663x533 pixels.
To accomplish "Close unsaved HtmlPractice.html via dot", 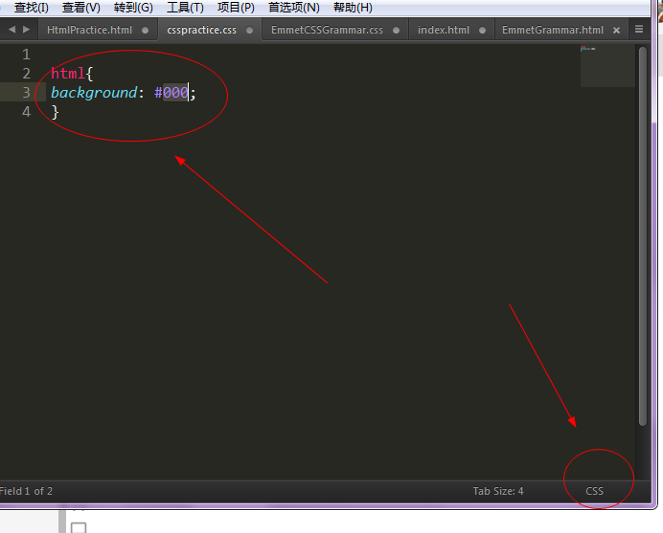I will tap(145, 31).
